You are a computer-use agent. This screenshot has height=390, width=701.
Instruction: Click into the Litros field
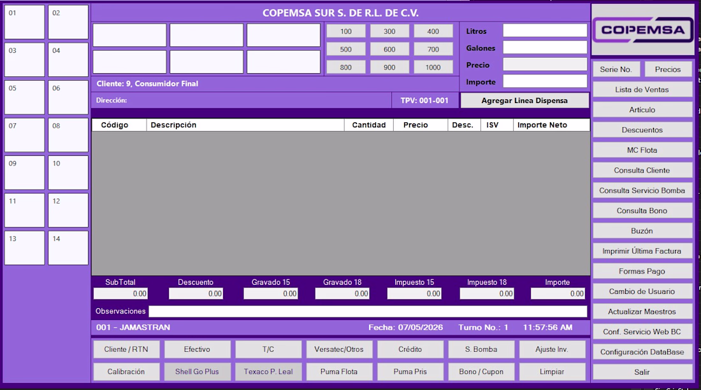(545, 31)
